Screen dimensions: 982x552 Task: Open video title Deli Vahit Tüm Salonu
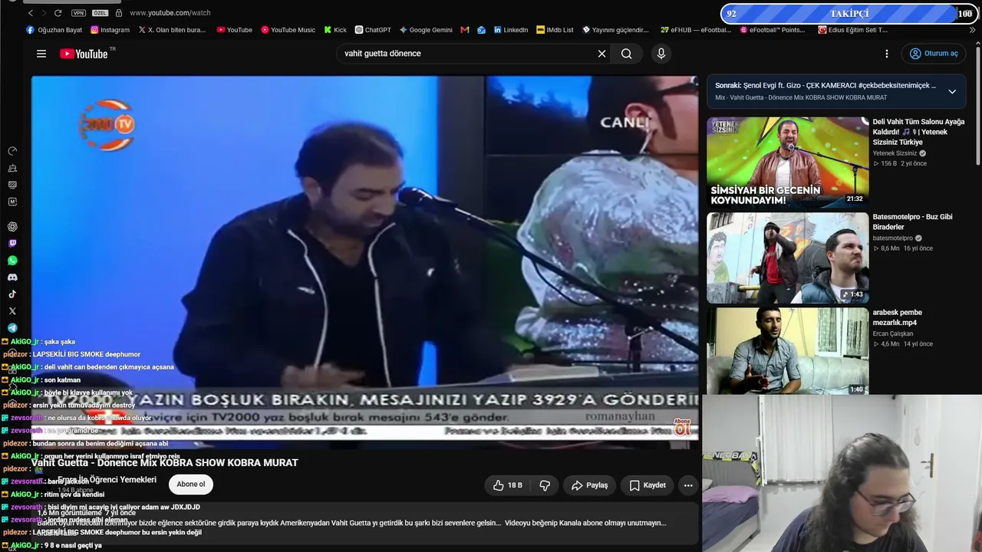[x=918, y=132]
